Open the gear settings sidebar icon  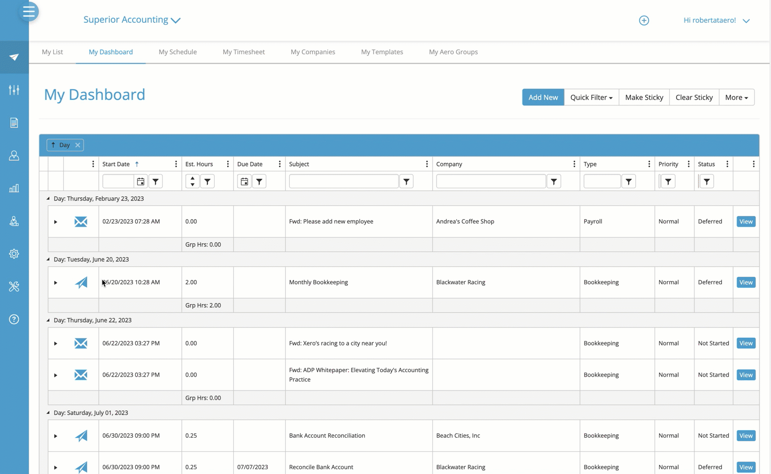pos(14,254)
